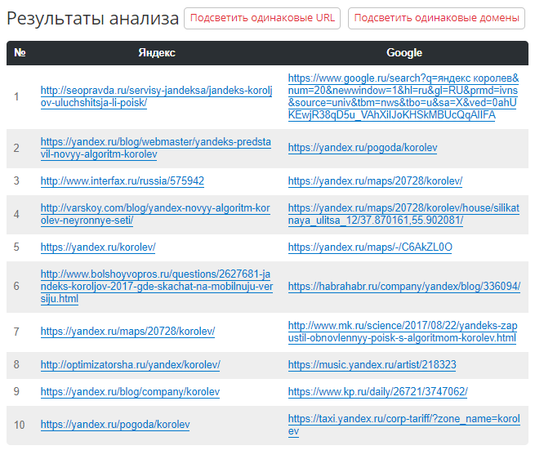Click row number 3 cell
The image size is (544, 450).
click(16, 181)
